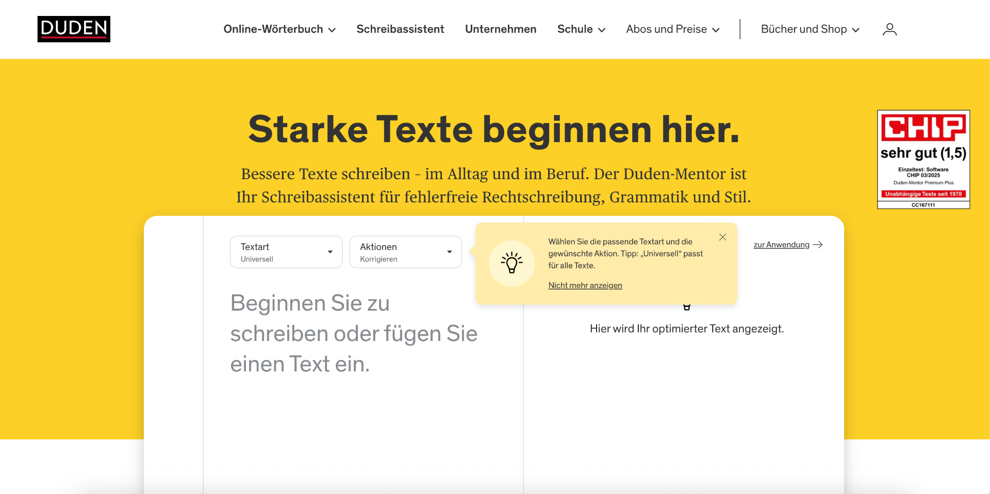Image resolution: width=990 pixels, height=494 pixels.
Task: Close the yellow tip popup
Action: coord(722,237)
